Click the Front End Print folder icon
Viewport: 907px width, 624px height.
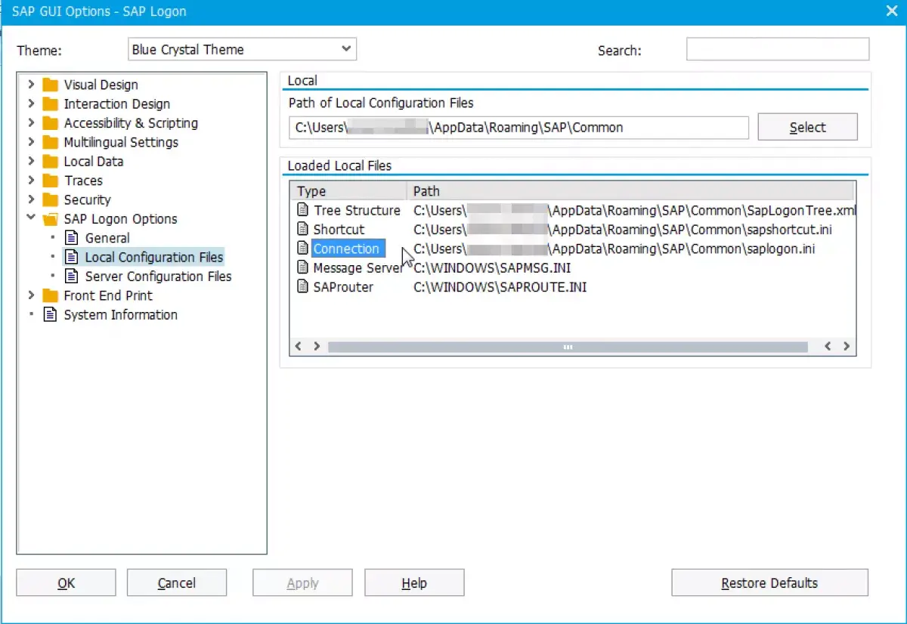coord(50,295)
